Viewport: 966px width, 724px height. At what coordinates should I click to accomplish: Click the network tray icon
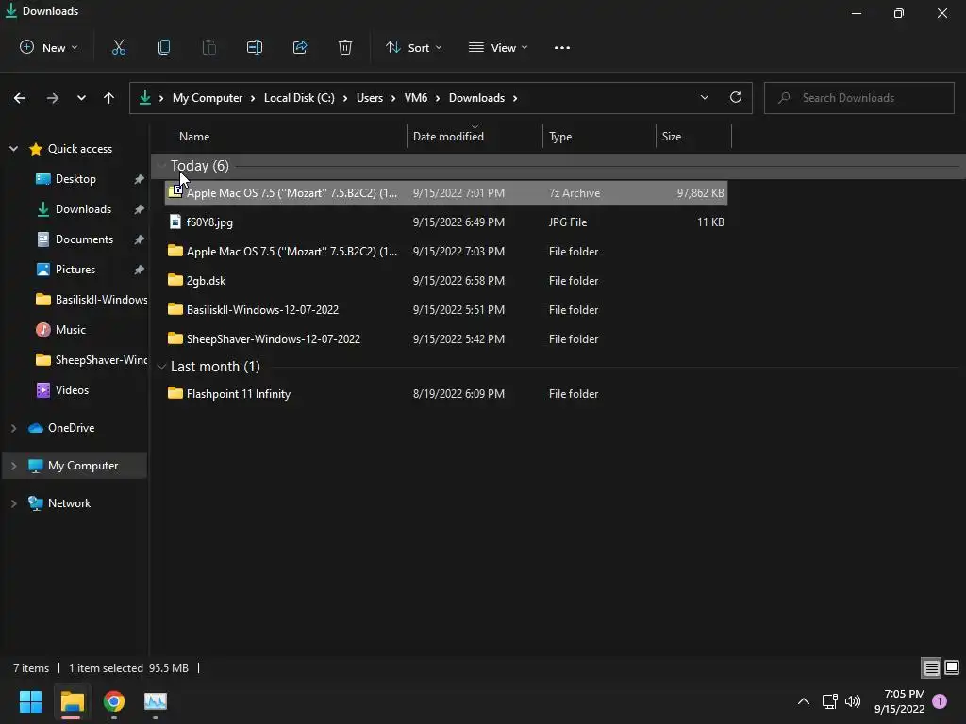tap(830, 701)
